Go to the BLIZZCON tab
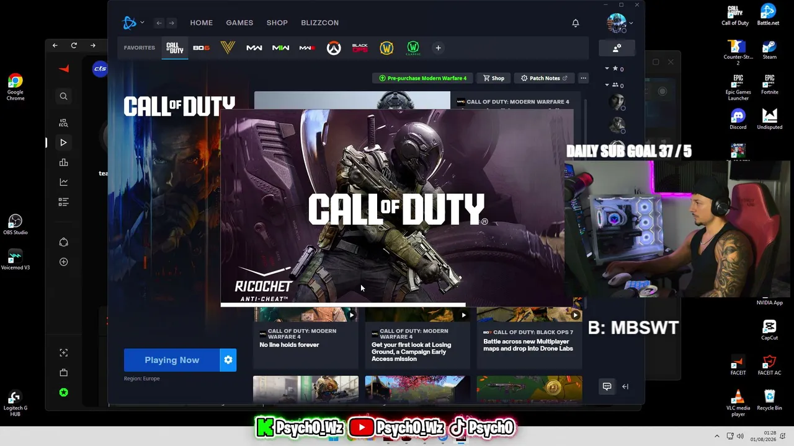Viewport: 794px width, 446px height. (x=320, y=23)
